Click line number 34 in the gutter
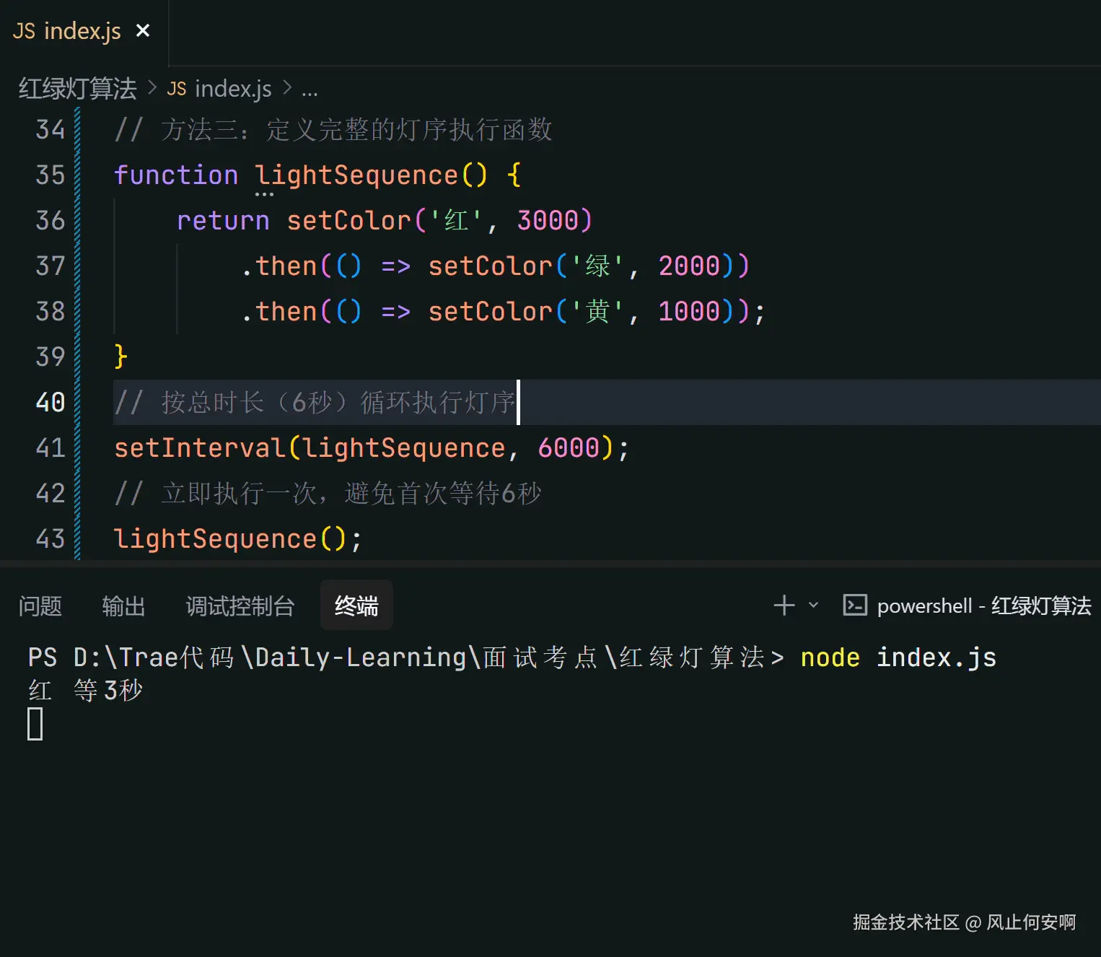The height and width of the screenshot is (957, 1101). 51,130
